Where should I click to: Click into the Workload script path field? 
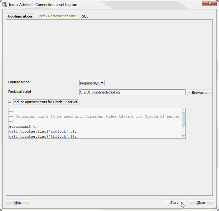[x=132, y=93]
